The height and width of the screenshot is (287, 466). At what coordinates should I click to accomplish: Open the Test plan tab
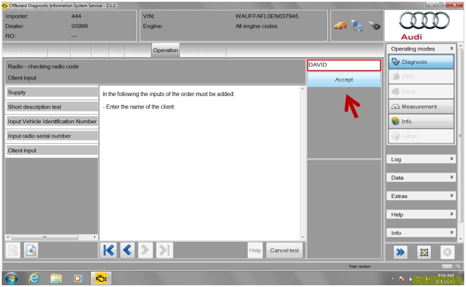pos(138,50)
